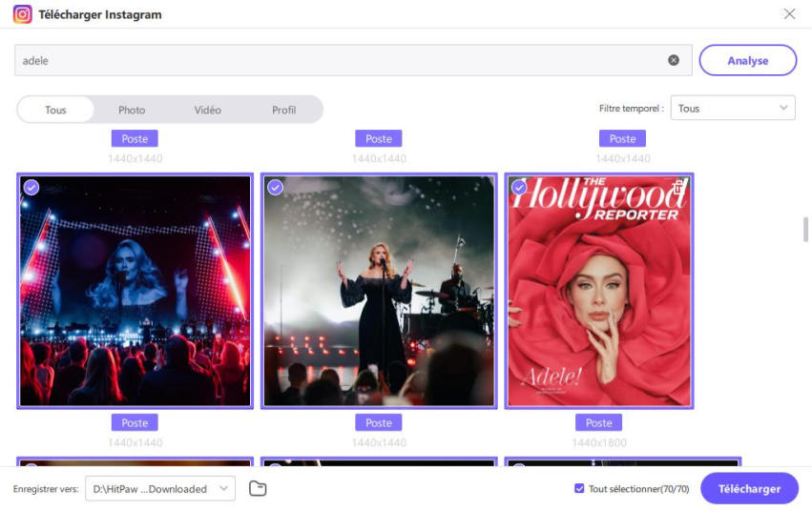
Task: Switch to the Photo tab
Action: tap(132, 110)
